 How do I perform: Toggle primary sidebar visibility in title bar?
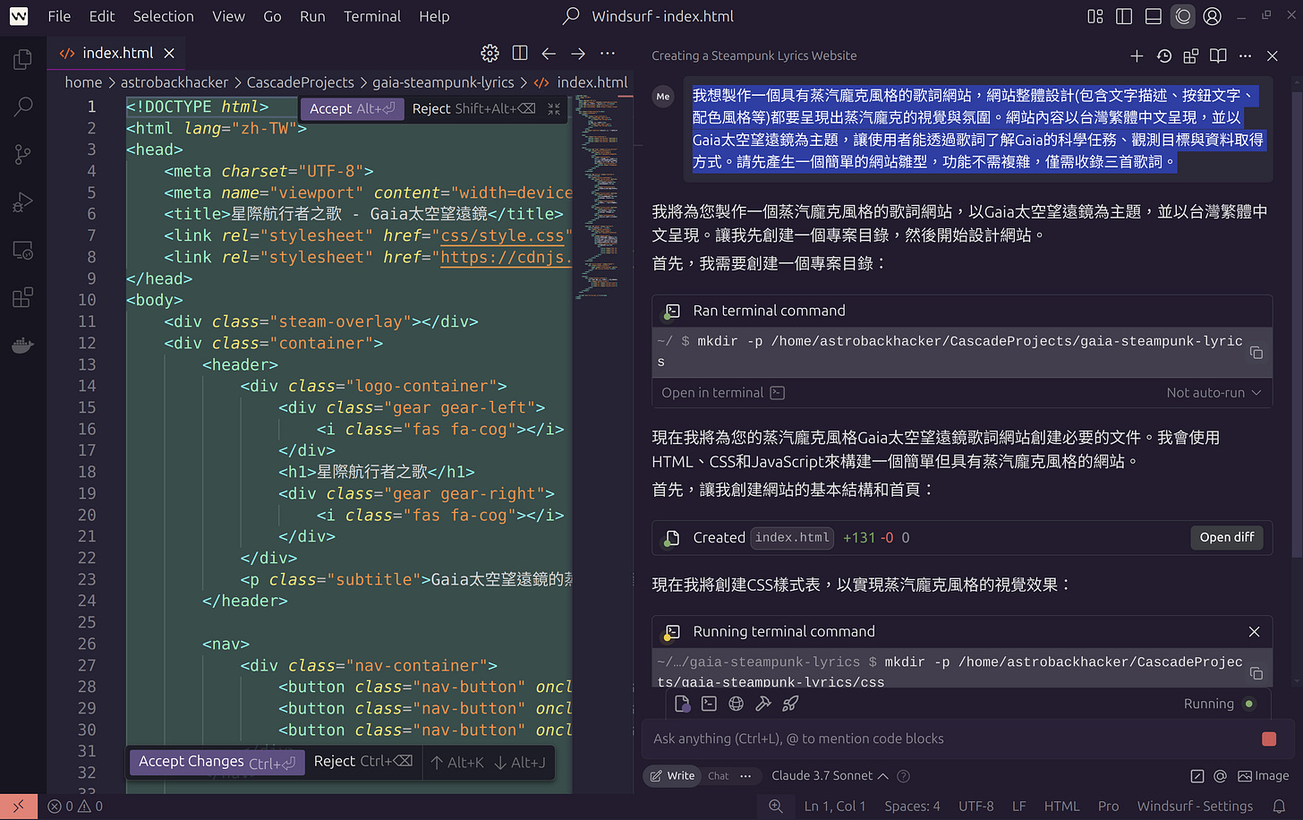click(x=1124, y=16)
